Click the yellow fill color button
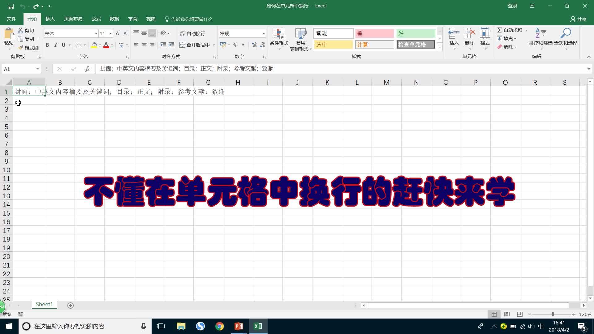This screenshot has height=334, width=594. click(x=94, y=45)
